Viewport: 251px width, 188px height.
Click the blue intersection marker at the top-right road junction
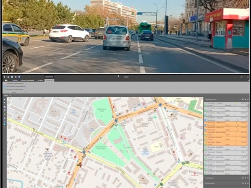point(160,105)
